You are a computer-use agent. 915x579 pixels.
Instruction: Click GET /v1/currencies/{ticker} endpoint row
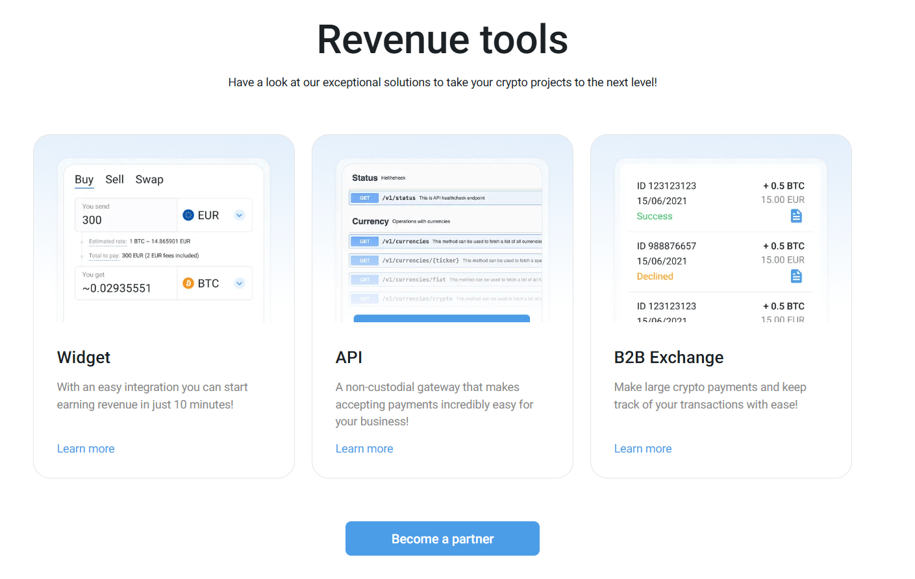445,261
